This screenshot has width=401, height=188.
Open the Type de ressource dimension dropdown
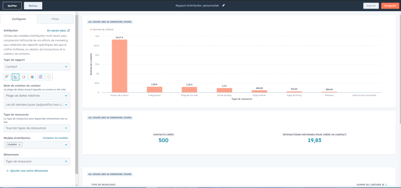37,161
